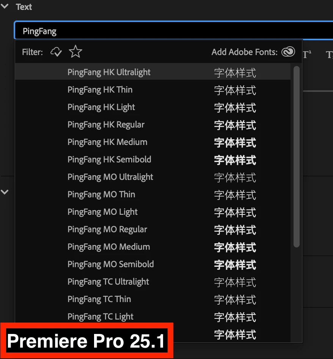Choose PingFang MO Medium

pyautogui.click(x=152, y=247)
